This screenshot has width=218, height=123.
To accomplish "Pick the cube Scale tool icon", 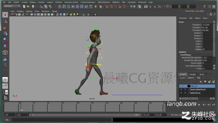I will [5, 46].
